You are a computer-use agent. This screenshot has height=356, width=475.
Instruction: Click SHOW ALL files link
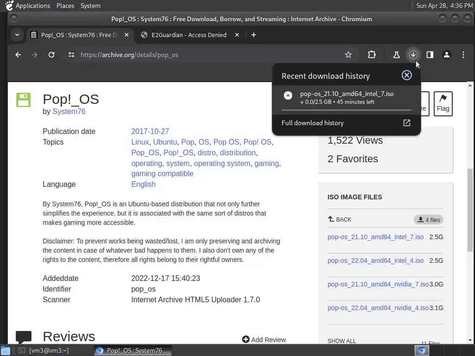click(x=342, y=341)
